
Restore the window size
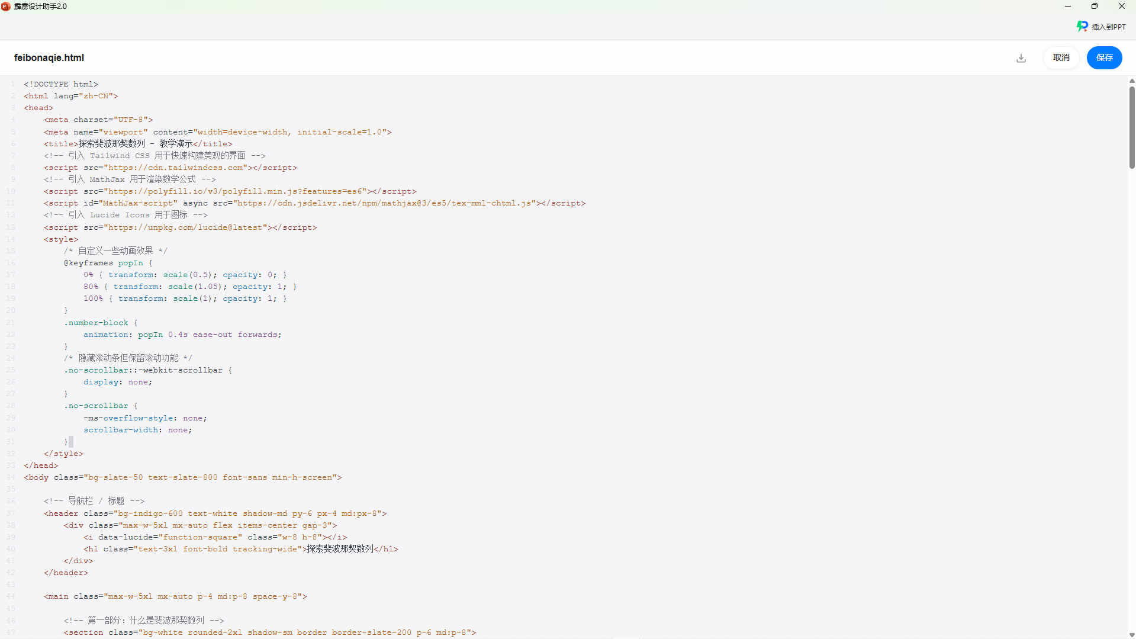coord(1095,7)
